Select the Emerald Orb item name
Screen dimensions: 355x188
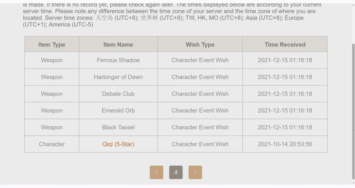click(x=118, y=110)
